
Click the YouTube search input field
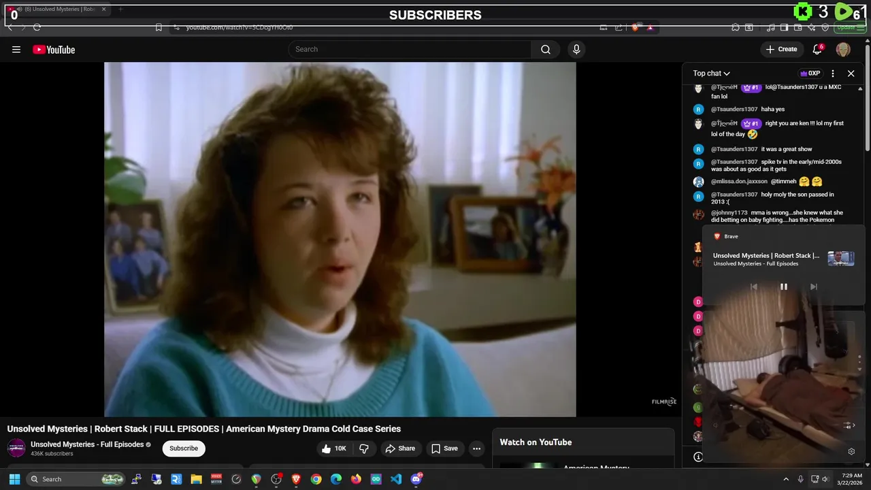[410, 49]
